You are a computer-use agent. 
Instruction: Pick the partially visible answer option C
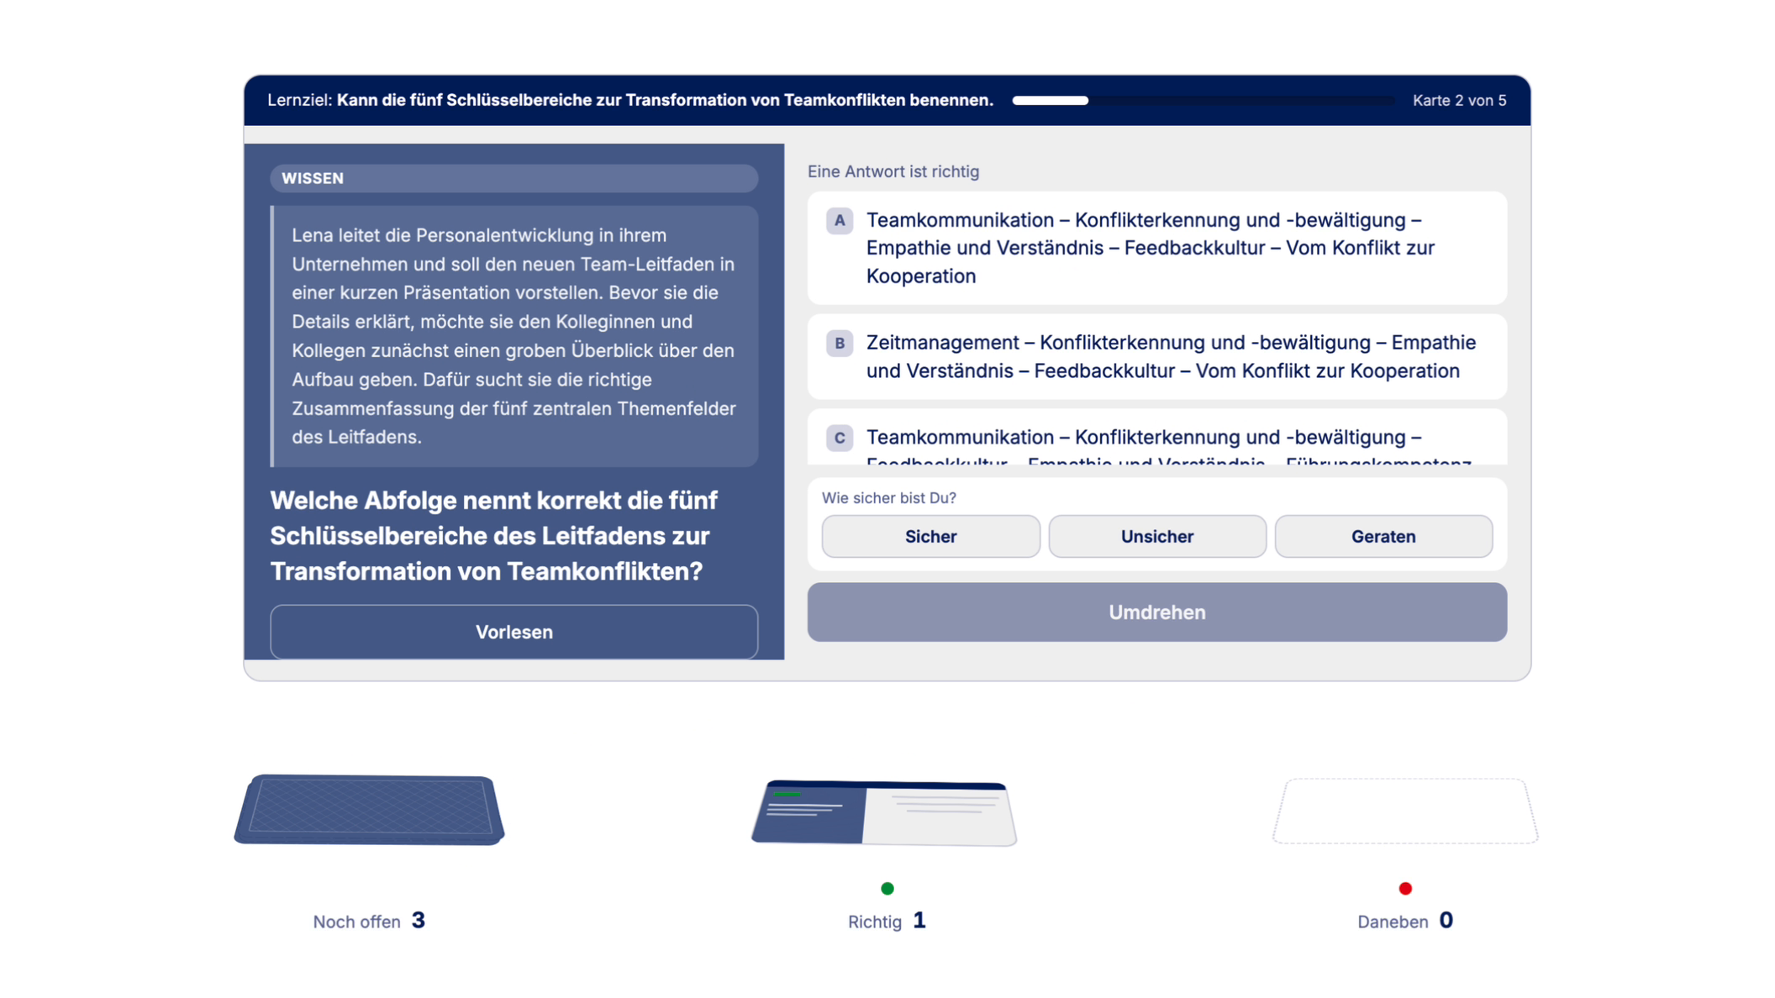(1156, 438)
